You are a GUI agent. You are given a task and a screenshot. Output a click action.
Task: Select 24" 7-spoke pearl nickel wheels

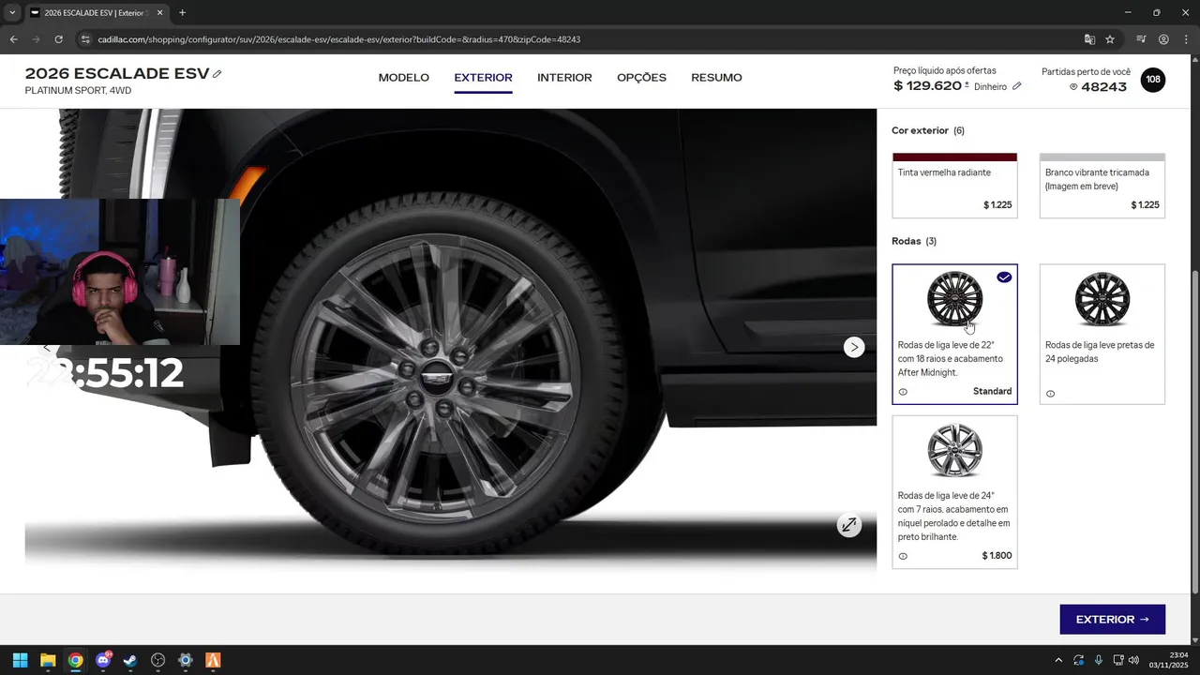point(954,492)
